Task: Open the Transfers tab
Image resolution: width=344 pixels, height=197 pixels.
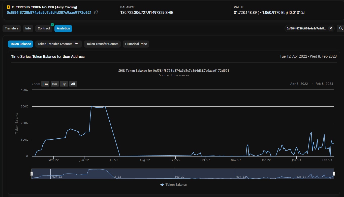Action: coord(12,28)
